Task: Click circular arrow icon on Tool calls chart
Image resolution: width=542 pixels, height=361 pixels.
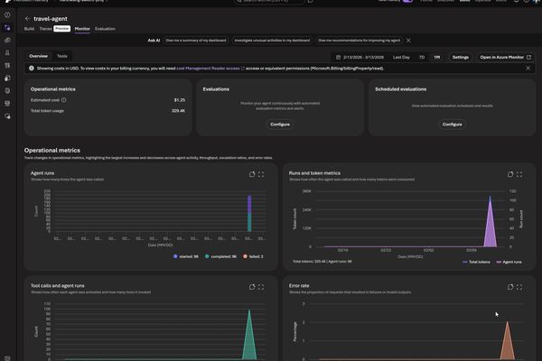Action: [x=252, y=287]
